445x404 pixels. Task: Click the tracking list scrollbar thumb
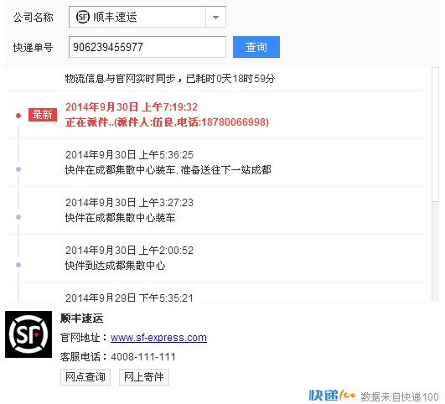coord(435,135)
